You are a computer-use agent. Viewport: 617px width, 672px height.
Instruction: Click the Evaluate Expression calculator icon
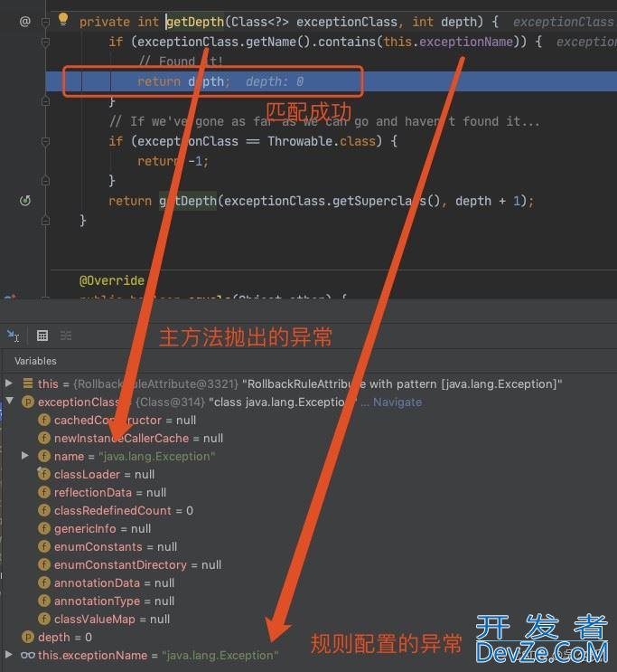[42, 336]
